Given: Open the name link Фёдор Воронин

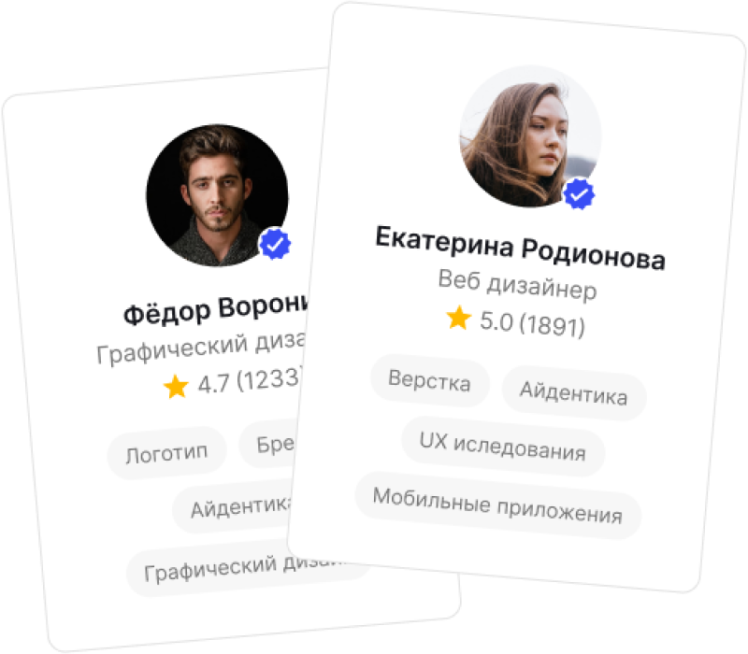Looking at the screenshot, I should (216, 309).
